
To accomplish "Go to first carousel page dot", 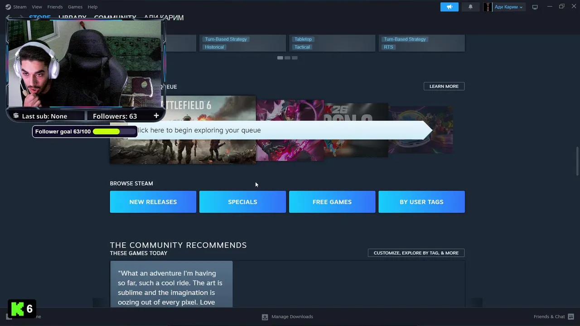I will point(280,58).
